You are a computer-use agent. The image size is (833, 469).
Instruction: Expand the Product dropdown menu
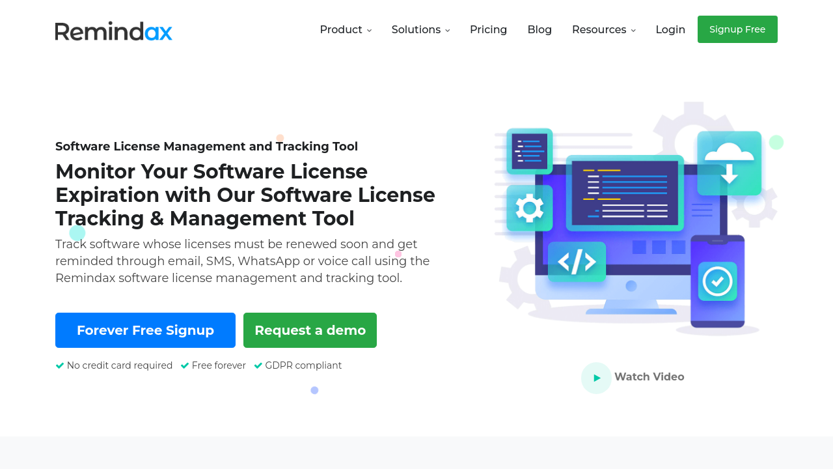coord(346,30)
